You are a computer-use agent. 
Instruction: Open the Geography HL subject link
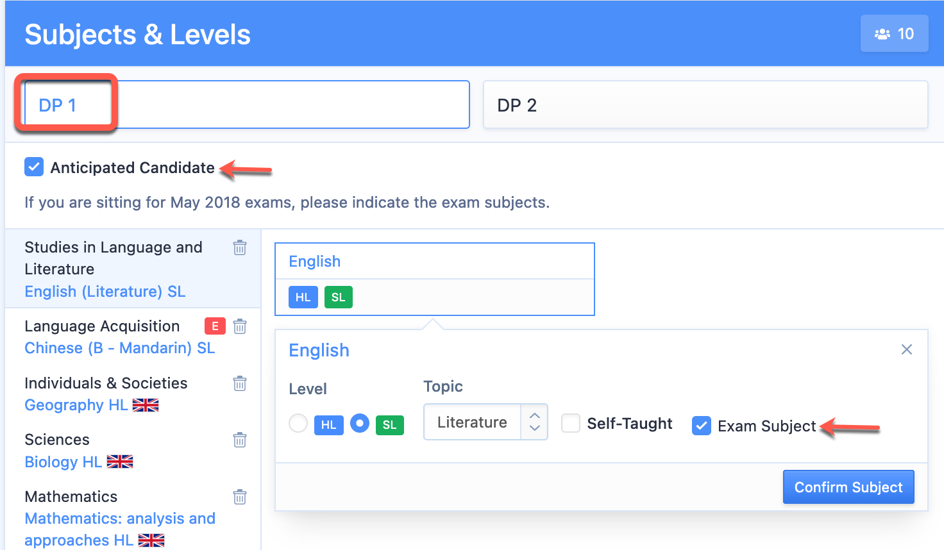[x=76, y=405]
